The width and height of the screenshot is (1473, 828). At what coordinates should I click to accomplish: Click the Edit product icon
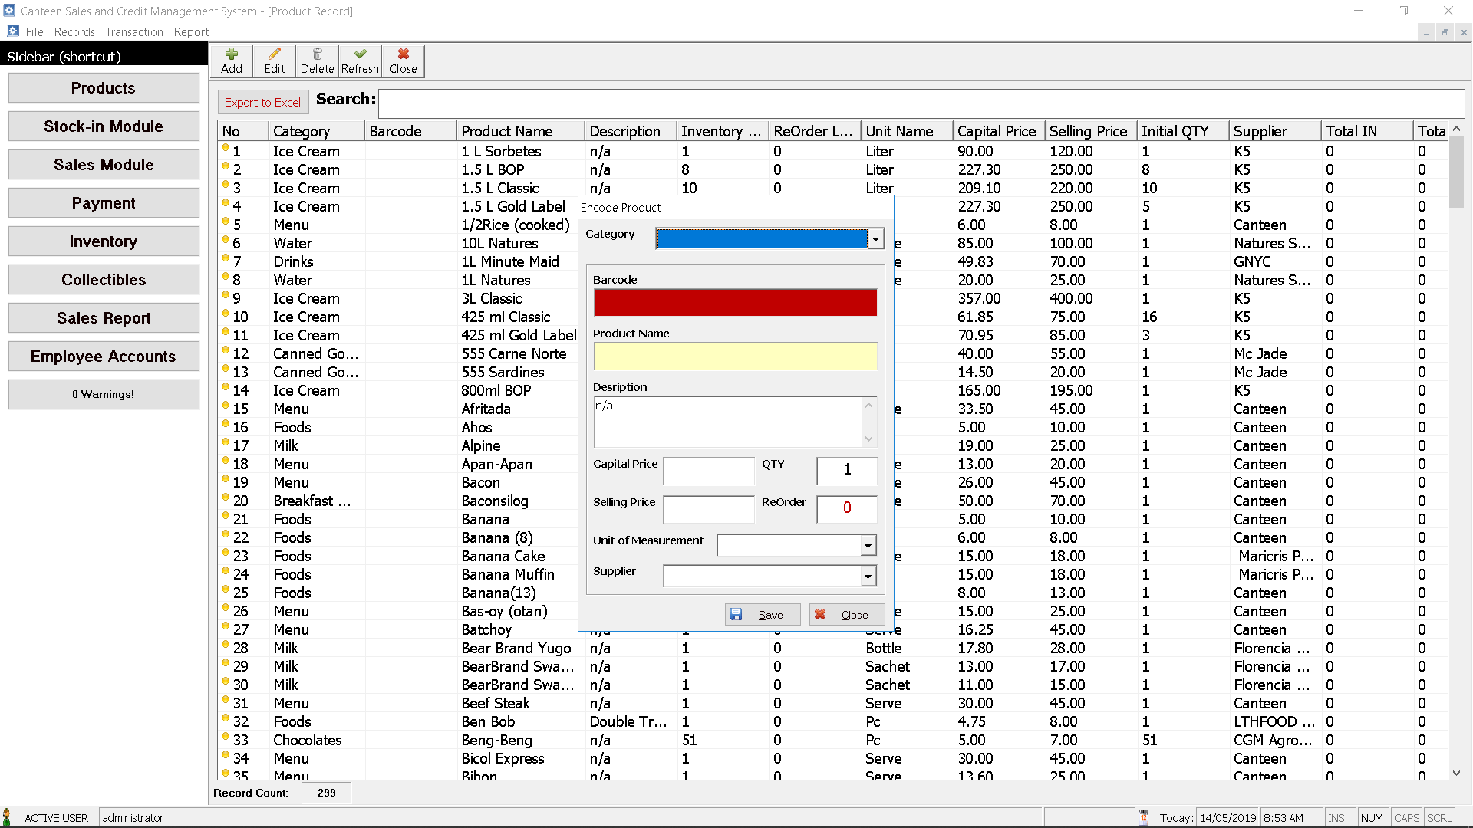274,60
